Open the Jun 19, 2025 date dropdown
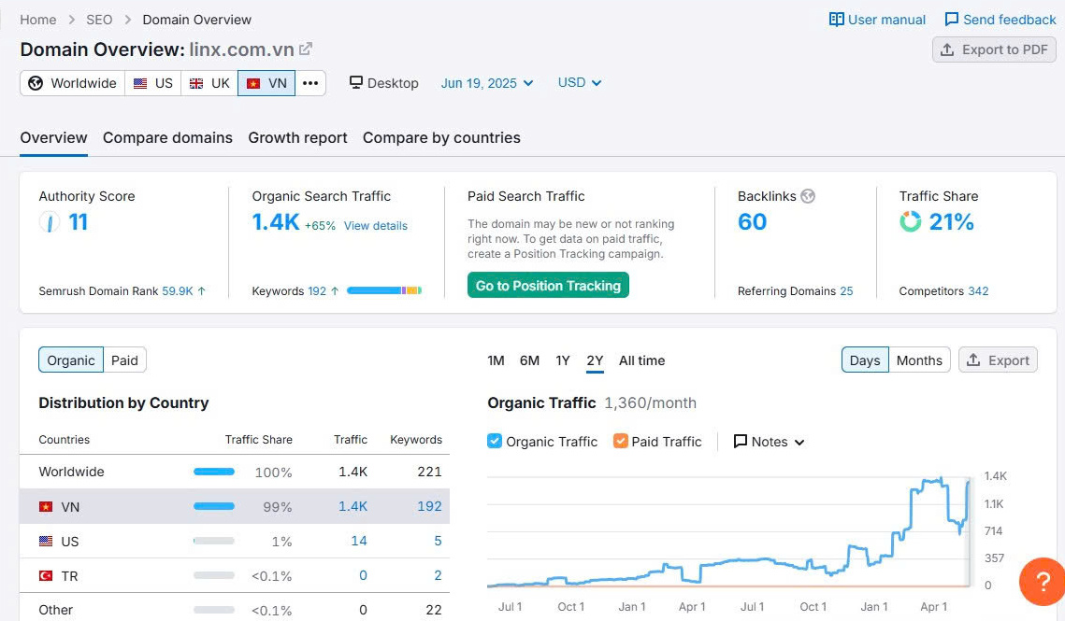Image resolution: width=1065 pixels, height=621 pixels. [487, 83]
